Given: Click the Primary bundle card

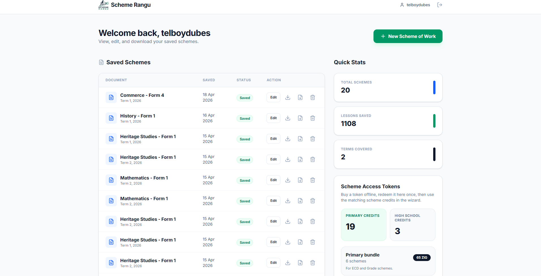Looking at the screenshot, I should point(388,261).
